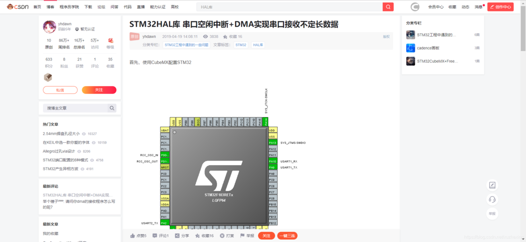
Task: Click the comment 评论 icon in bottom bar
Action: tap(155, 236)
